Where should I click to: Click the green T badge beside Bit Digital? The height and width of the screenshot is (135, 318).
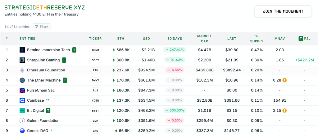(x=48, y=111)
